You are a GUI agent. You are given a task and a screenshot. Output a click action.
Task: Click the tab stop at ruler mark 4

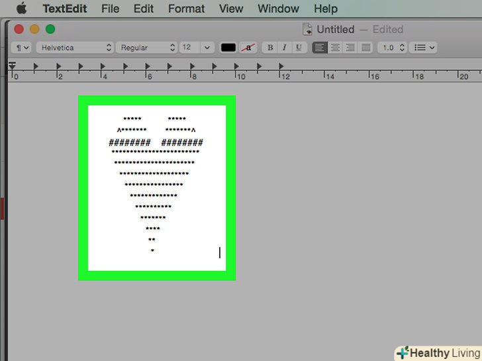click(103, 66)
